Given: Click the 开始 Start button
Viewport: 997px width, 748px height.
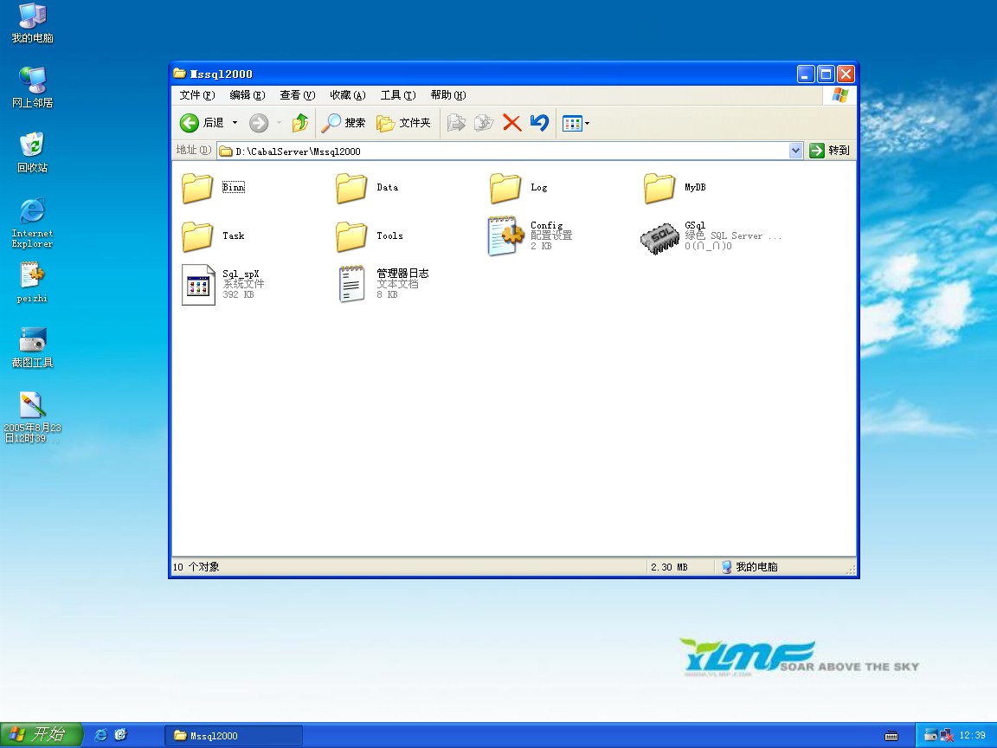Looking at the screenshot, I should tap(41, 735).
